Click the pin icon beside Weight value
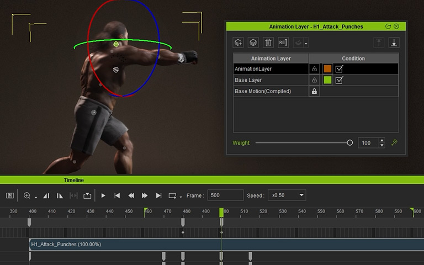This screenshot has height=265, width=424. pyautogui.click(x=394, y=142)
